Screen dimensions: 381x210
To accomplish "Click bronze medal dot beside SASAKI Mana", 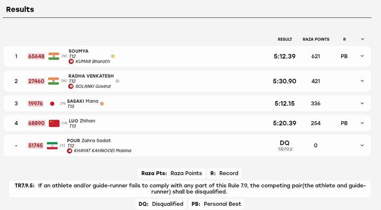I will pos(102,104).
